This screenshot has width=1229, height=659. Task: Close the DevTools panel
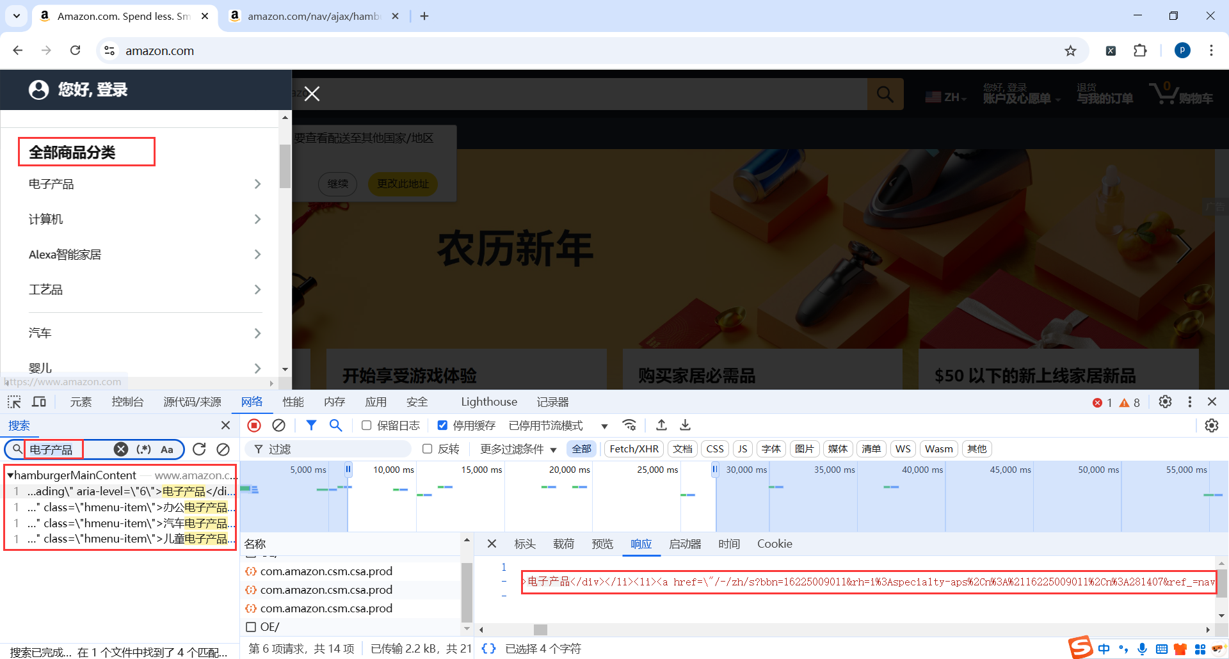(x=1212, y=402)
